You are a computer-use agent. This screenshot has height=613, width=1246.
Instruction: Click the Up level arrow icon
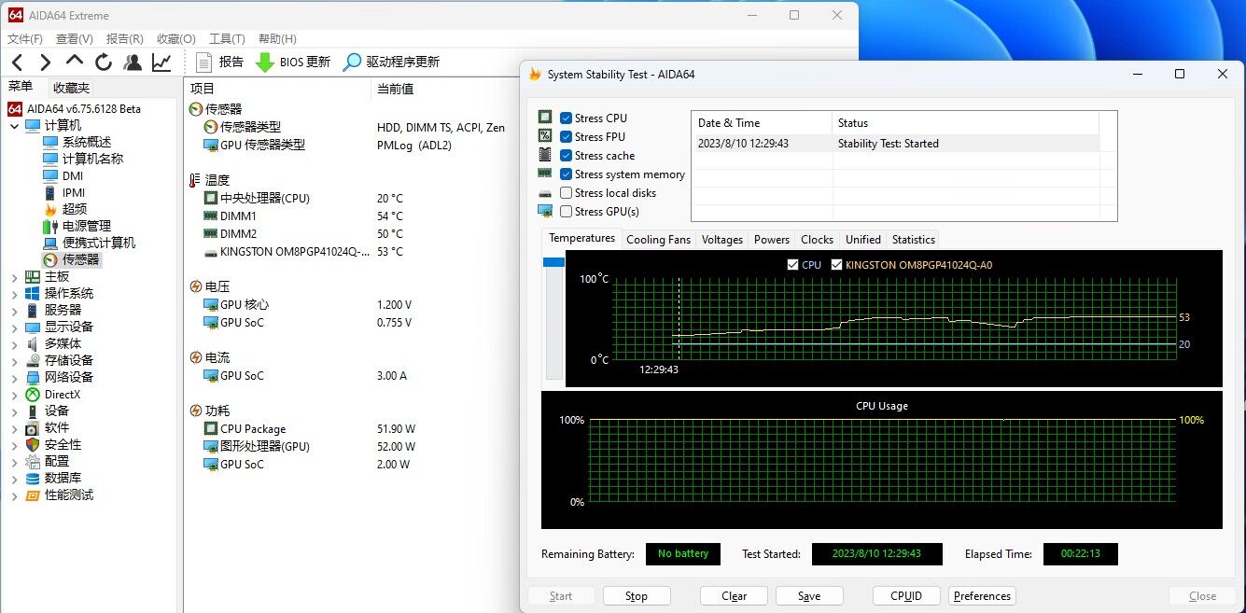pos(75,61)
